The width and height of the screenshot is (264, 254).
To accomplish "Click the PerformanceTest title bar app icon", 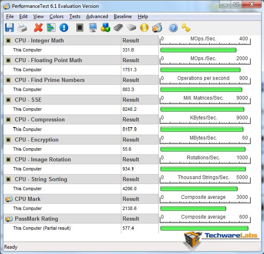I will (7, 6).
